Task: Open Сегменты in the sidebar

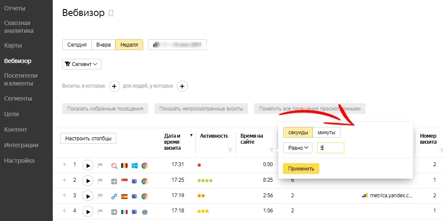Action: 18,99
